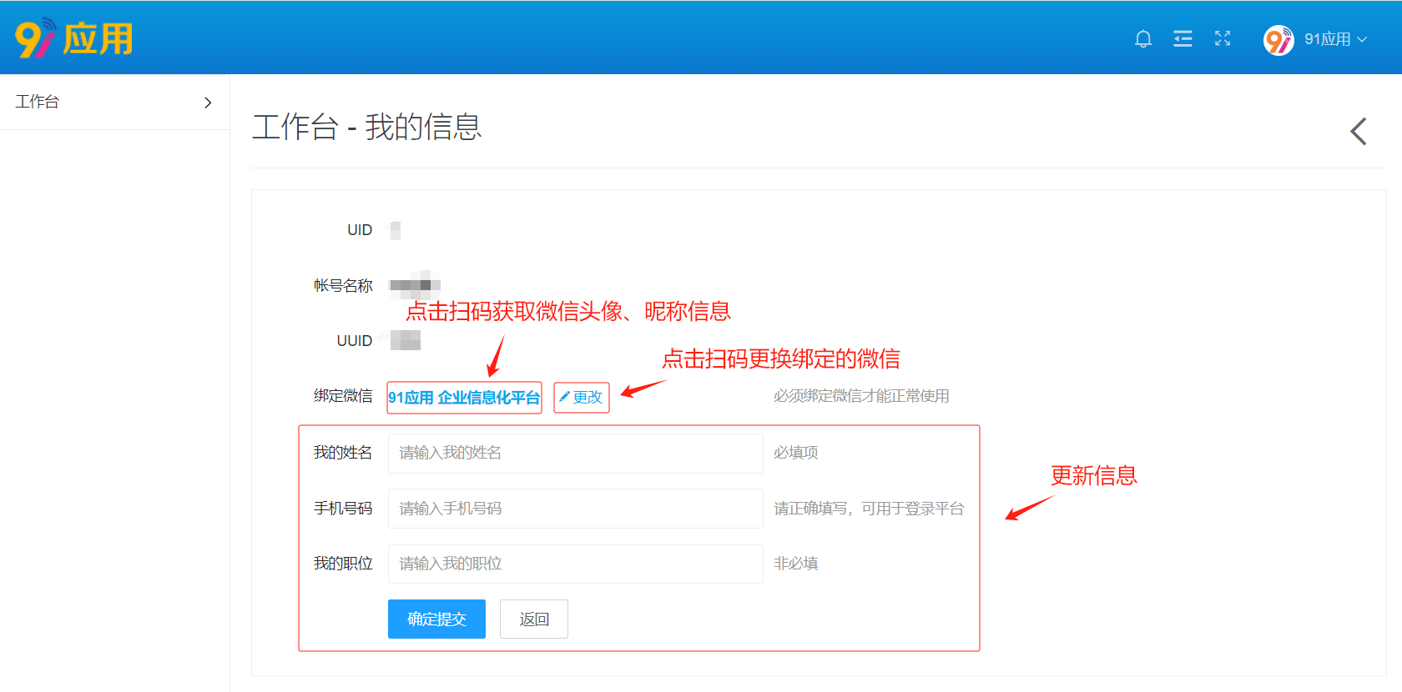Open the notification bell
1402x692 pixels.
(x=1143, y=38)
